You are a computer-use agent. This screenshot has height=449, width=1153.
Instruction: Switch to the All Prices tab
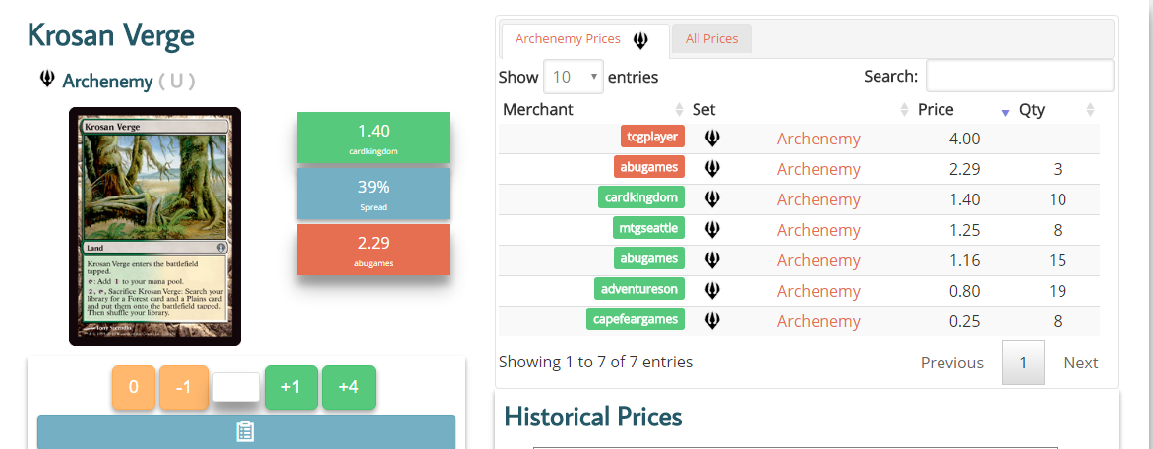(711, 39)
